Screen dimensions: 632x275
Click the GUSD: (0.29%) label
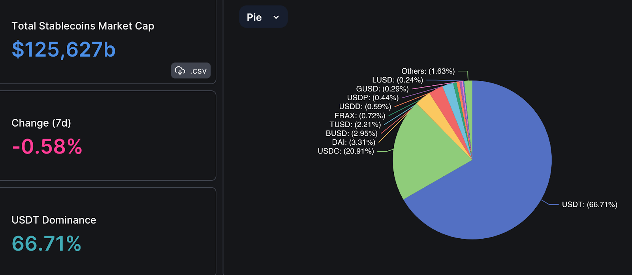[x=382, y=89]
